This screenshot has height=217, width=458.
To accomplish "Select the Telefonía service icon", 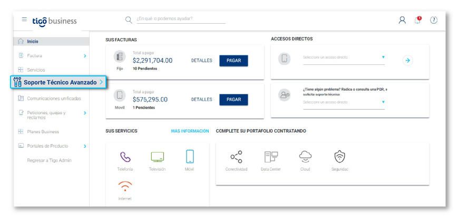I will pyautogui.click(x=125, y=157).
